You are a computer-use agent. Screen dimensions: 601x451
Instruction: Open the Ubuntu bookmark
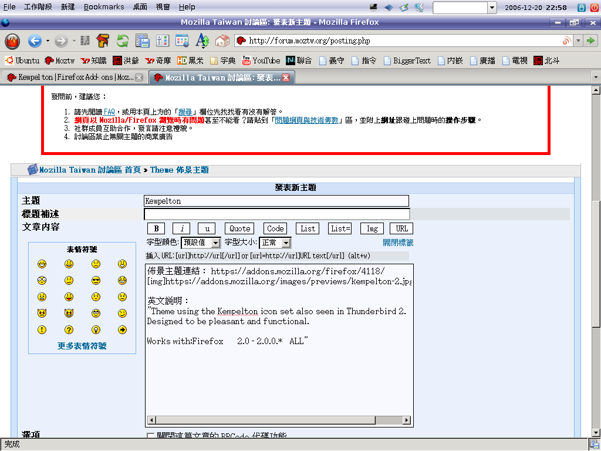tap(22, 60)
